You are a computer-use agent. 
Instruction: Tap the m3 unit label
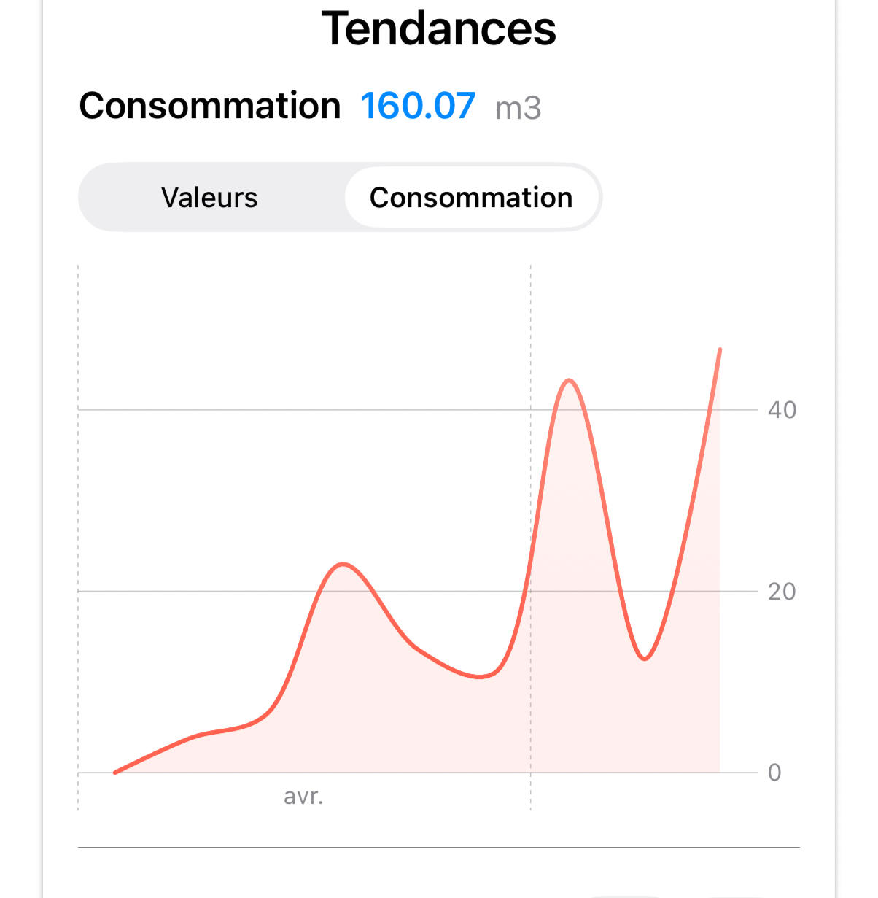tap(518, 109)
